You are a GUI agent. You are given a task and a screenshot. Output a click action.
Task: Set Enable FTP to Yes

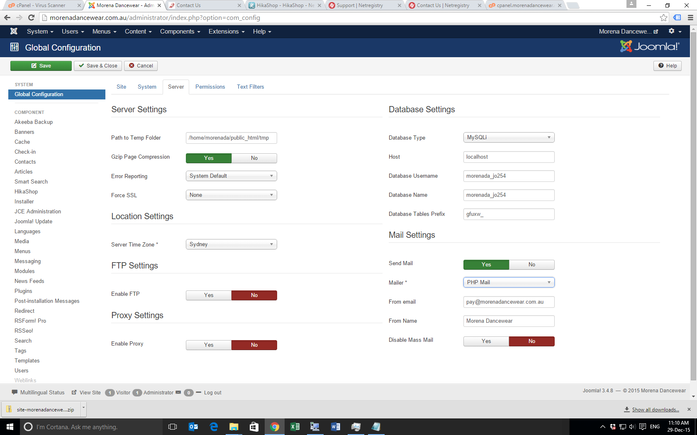click(x=209, y=295)
